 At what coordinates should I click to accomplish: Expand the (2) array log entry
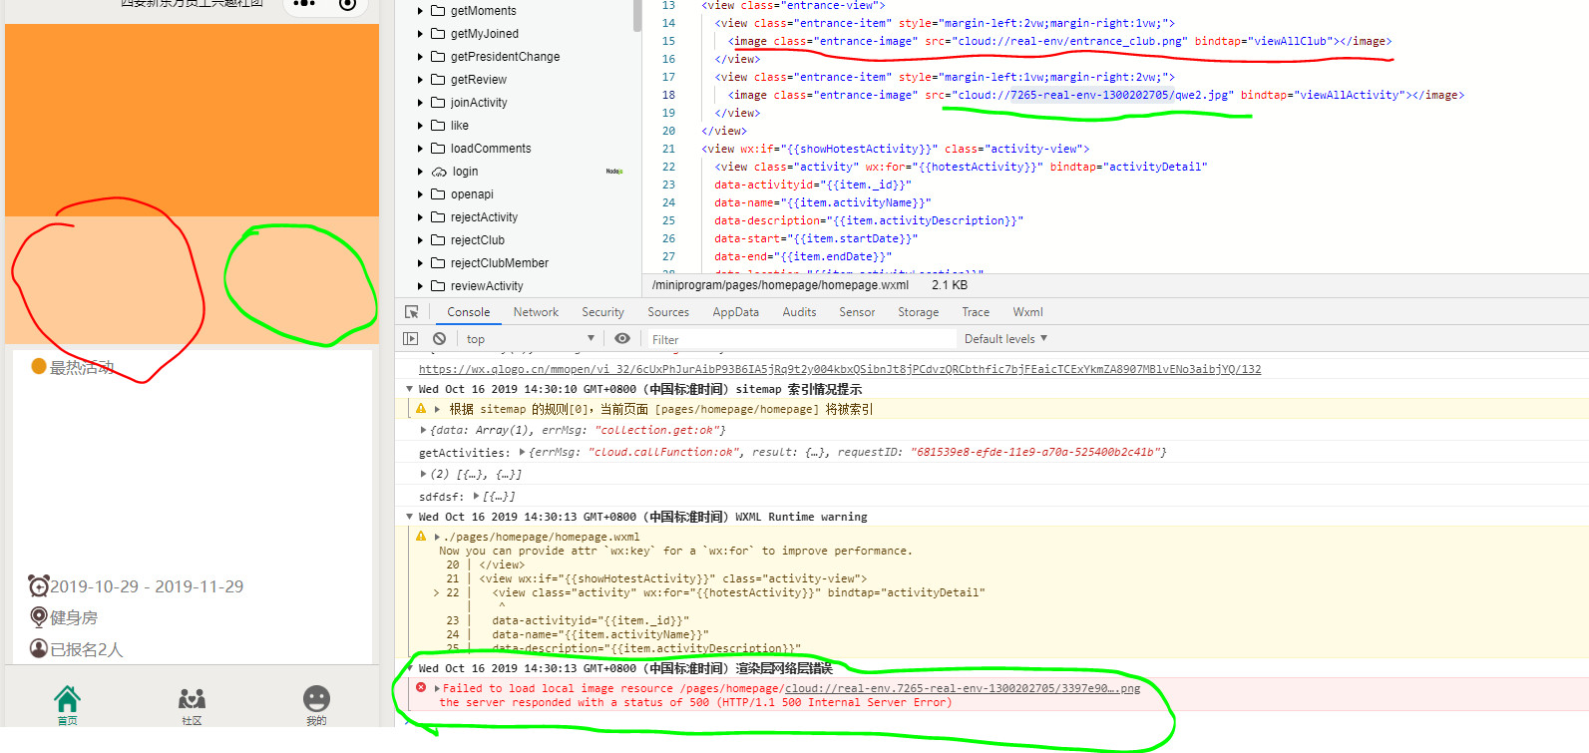tap(424, 474)
